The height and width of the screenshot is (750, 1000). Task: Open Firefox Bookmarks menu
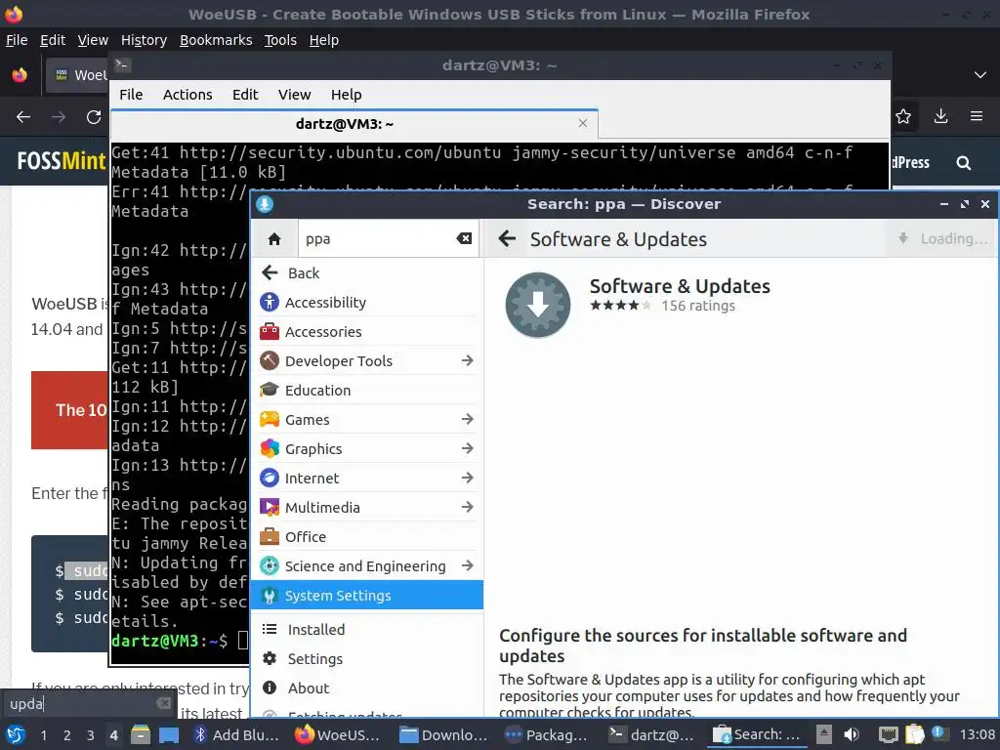click(x=216, y=40)
